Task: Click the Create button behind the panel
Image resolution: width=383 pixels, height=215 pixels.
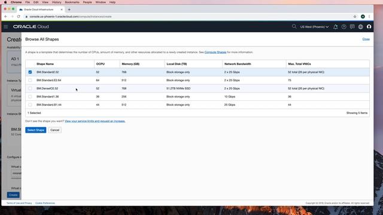Action: 13,195
